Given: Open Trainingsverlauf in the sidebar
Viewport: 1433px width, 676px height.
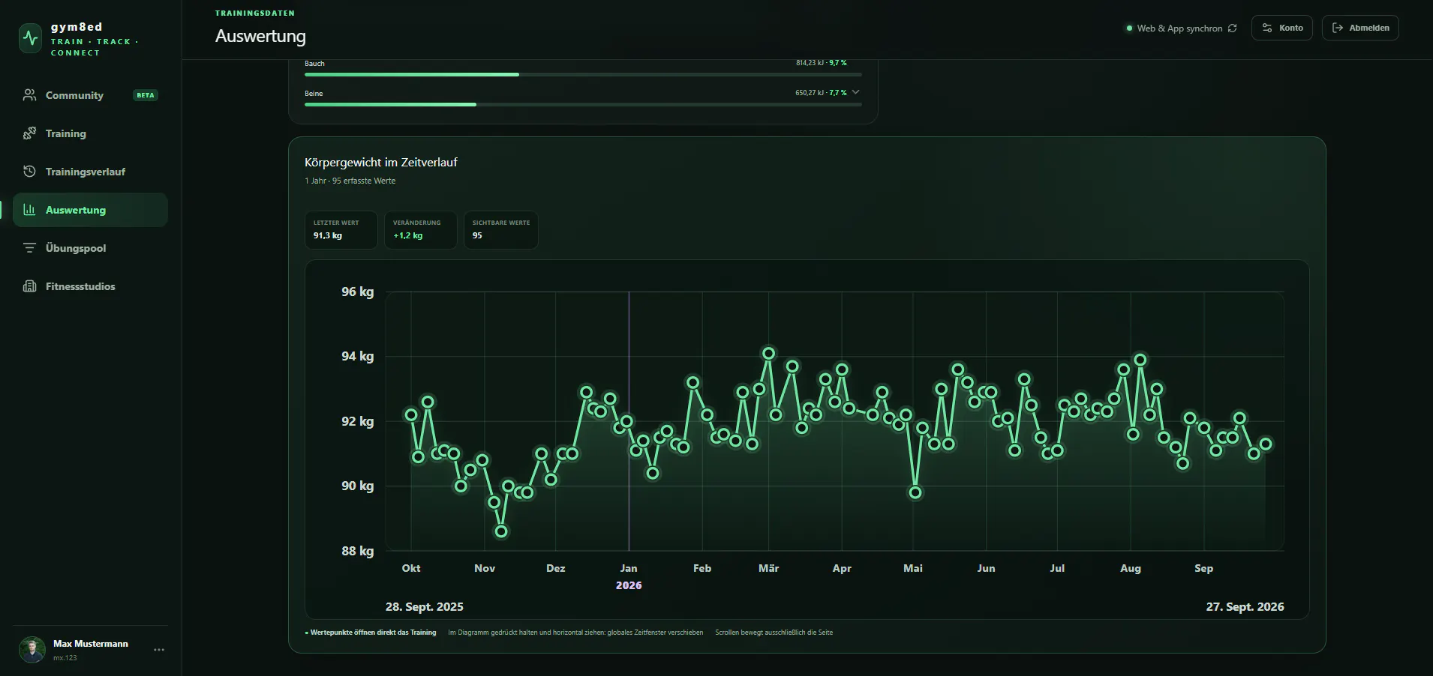Looking at the screenshot, I should pyautogui.click(x=90, y=172).
